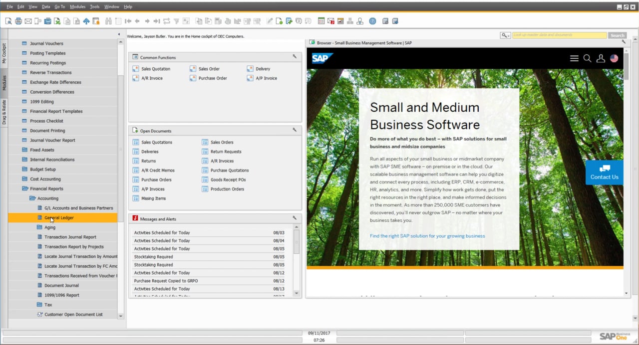
Task: Open the Tools menu
Action: point(95,6)
